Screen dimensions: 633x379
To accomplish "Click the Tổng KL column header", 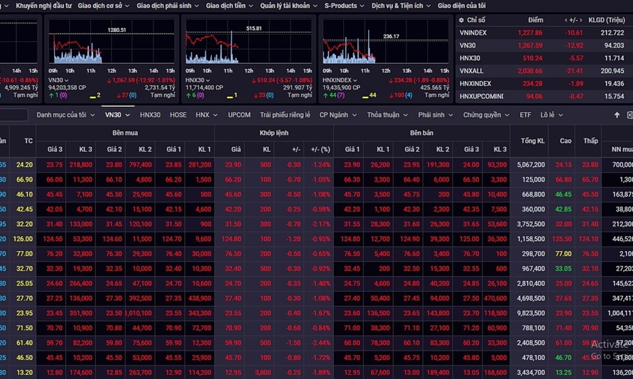I will [x=532, y=141].
